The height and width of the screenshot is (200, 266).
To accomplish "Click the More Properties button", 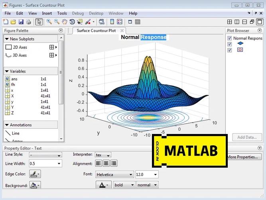I will click(x=242, y=157).
